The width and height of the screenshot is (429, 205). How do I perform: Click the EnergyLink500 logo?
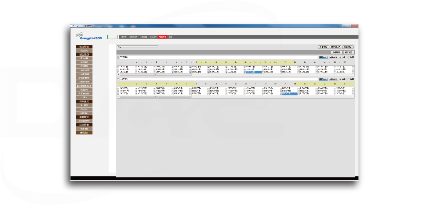tap(89, 37)
